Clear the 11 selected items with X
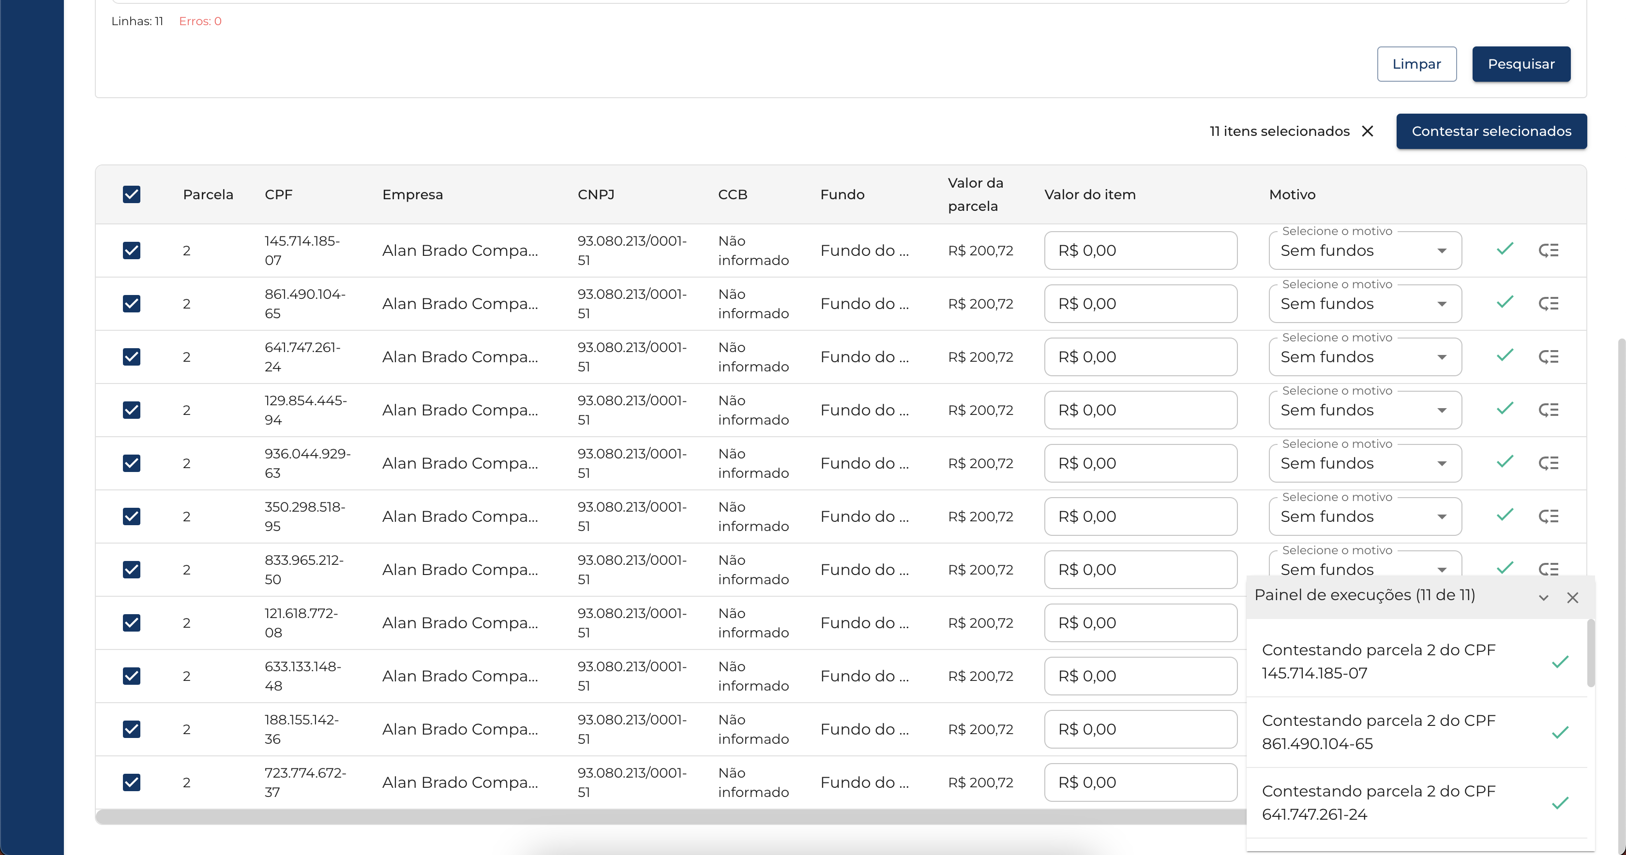Image resolution: width=1626 pixels, height=855 pixels. tap(1367, 131)
